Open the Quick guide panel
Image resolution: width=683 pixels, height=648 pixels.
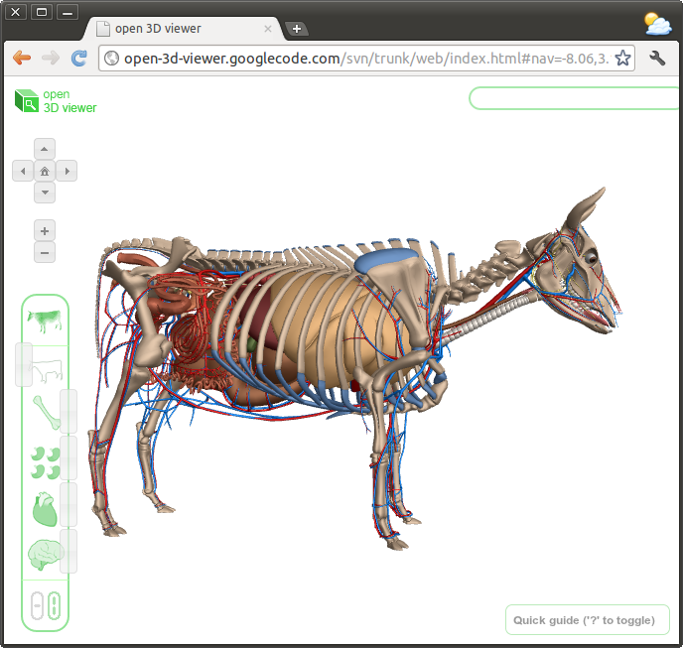pyautogui.click(x=584, y=620)
